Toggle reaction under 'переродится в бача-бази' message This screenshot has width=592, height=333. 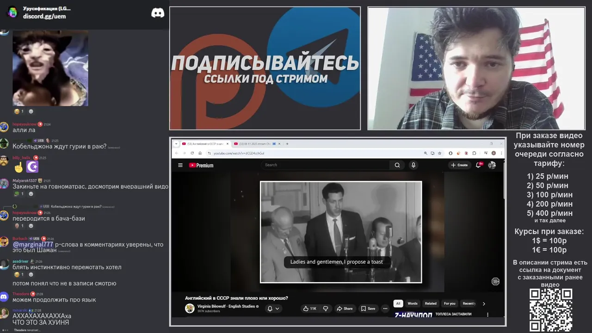[19, 226]
